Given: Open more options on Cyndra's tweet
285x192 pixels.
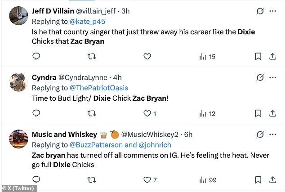Looking at the screenshot, I should click(x=273, y=77).
